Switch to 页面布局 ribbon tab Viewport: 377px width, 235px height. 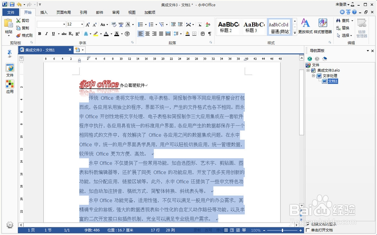[x=64, y=12]
